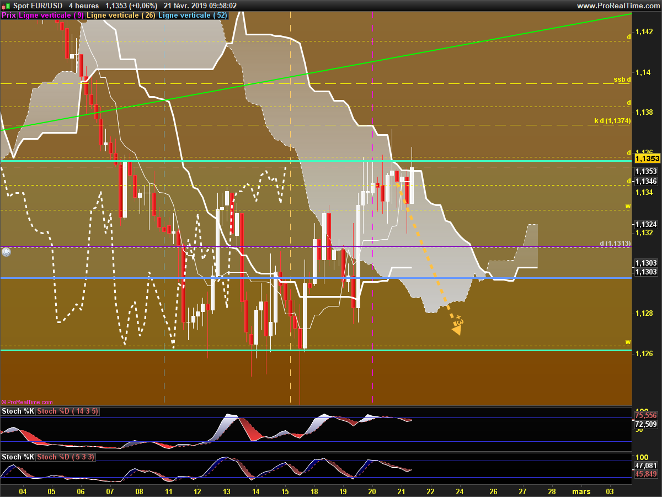662x497 pixels.
Task: Click the candlestick icon beside Spot EUR/USD
Action: coord(6,6)
